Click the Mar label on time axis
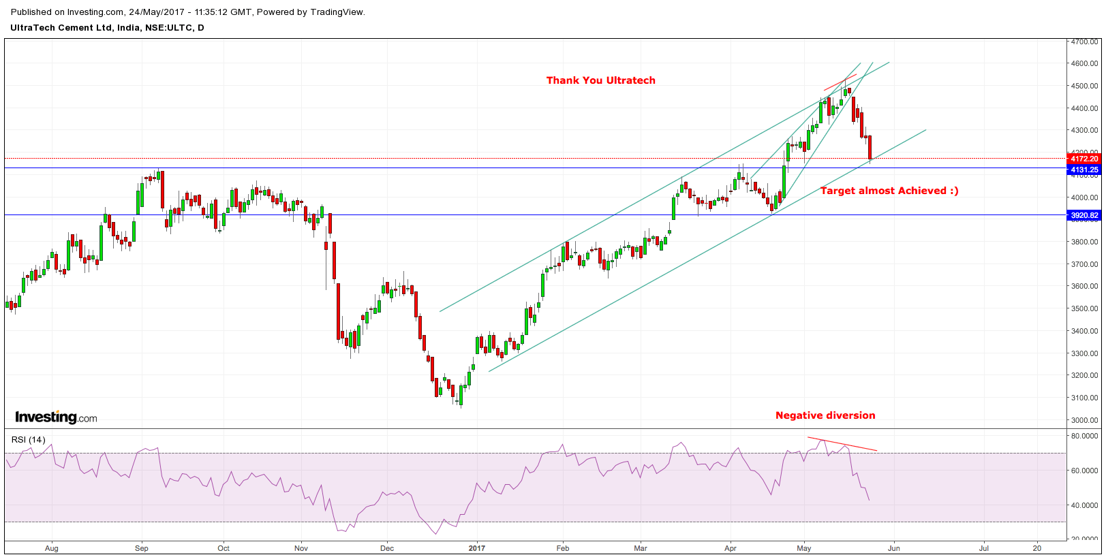The width and height of the screenshot is (1106, 557). (641, 548)
